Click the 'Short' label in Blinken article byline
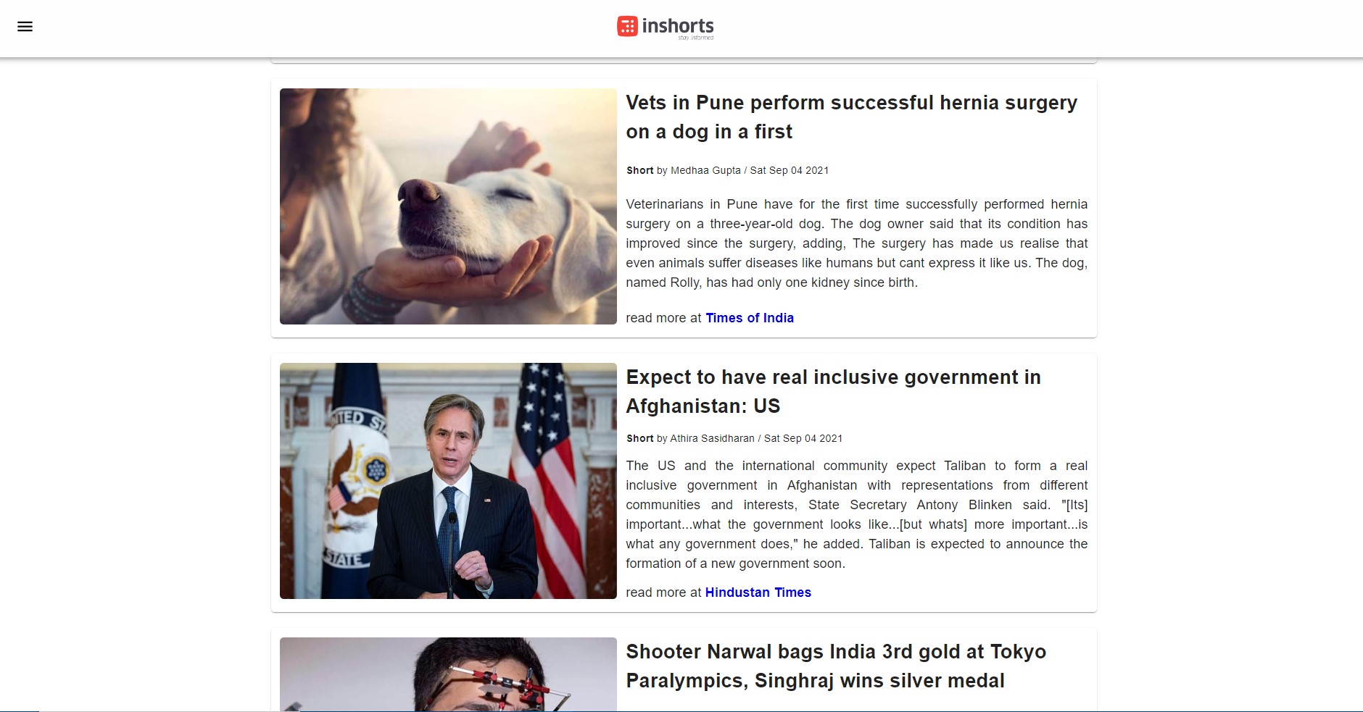 click(639, 438)
